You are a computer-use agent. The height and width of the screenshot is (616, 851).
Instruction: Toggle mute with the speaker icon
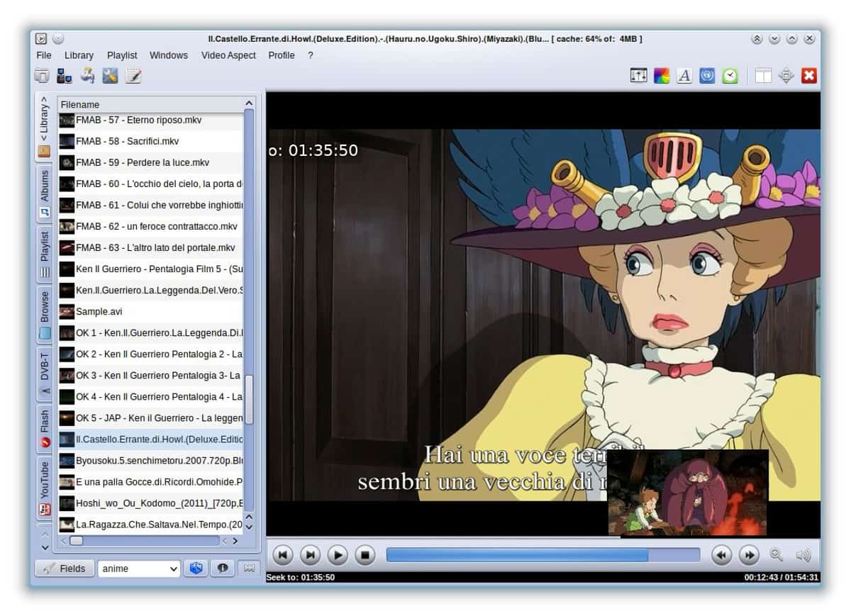pos(803,555)
